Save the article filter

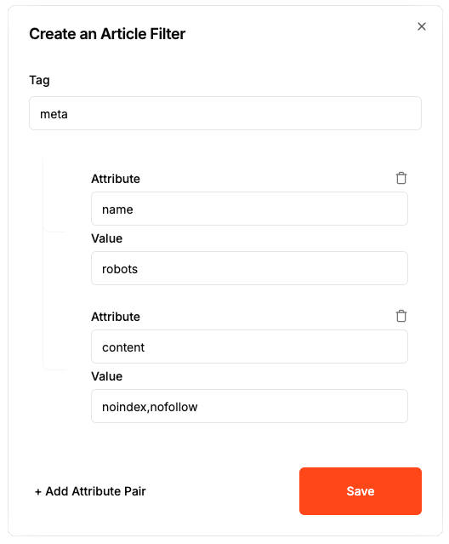tap(361, 491)
